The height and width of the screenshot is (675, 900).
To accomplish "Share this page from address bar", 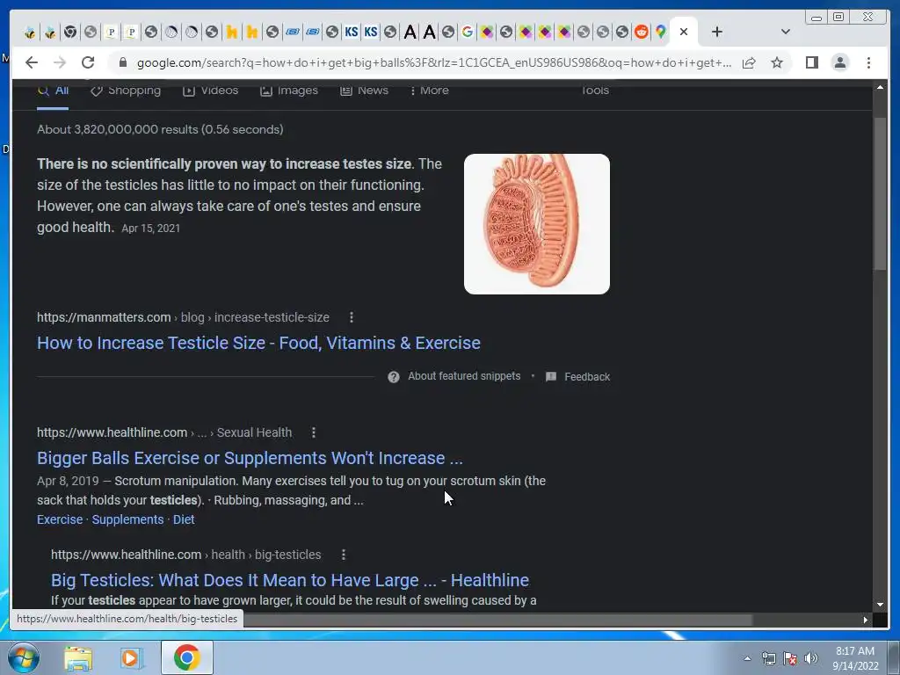I will pos(749,62).
